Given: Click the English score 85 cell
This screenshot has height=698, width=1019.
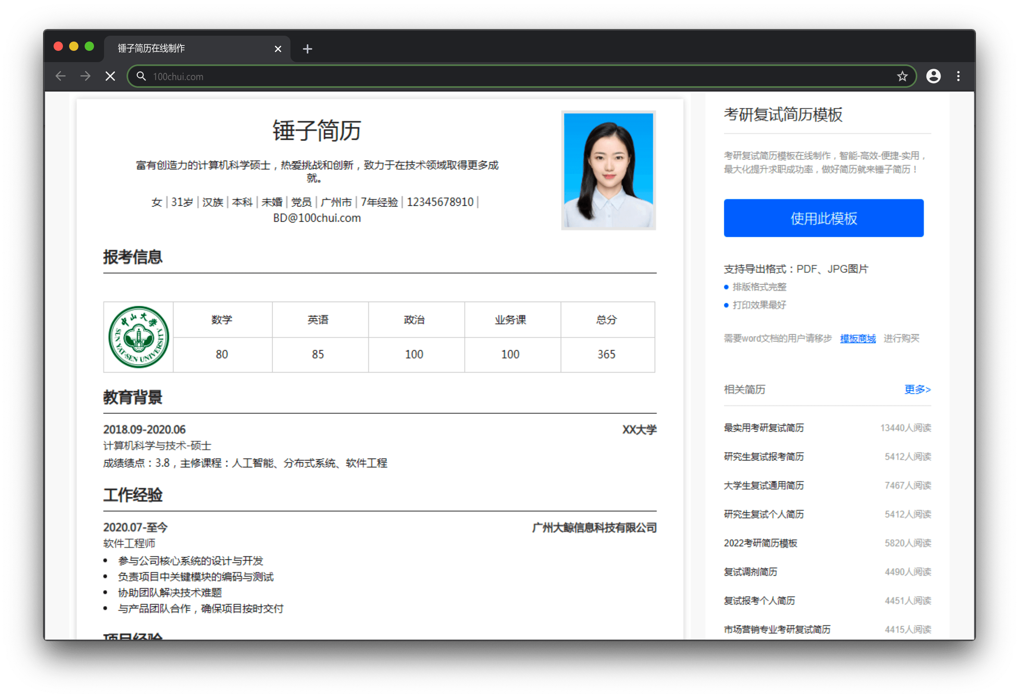Looking at the screenshot, I should click(320, 354).
